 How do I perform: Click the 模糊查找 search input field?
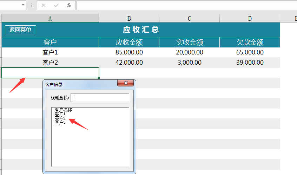tap(100, 97)
